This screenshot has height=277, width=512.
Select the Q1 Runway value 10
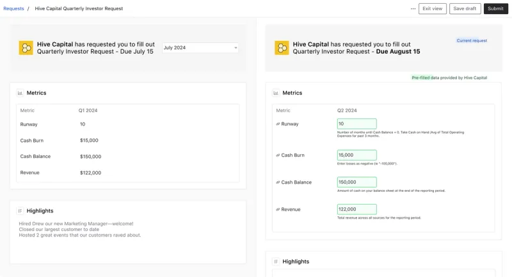(83, 124)
